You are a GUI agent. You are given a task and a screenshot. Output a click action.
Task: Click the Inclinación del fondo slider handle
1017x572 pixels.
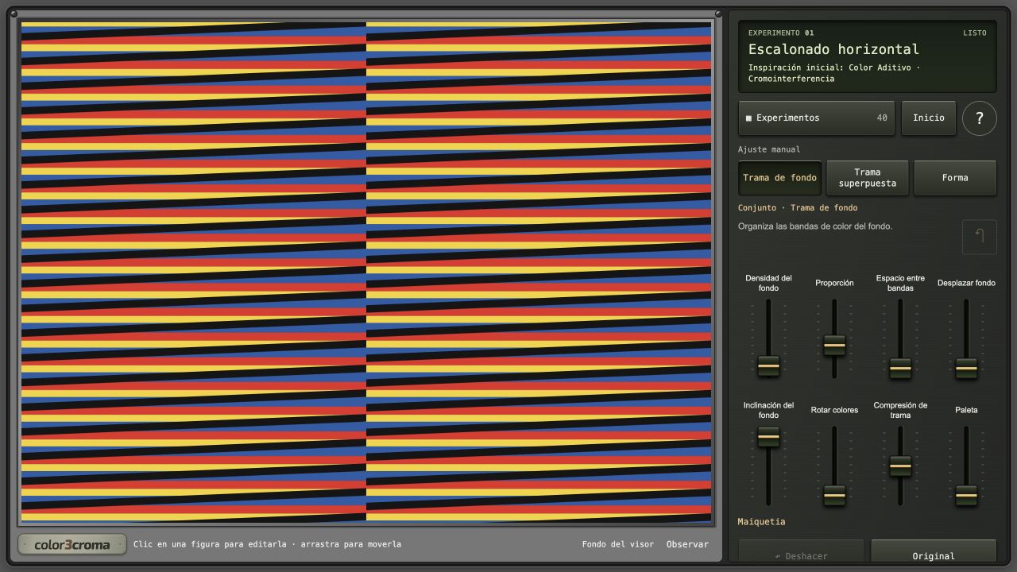click(x=768, y=436)
